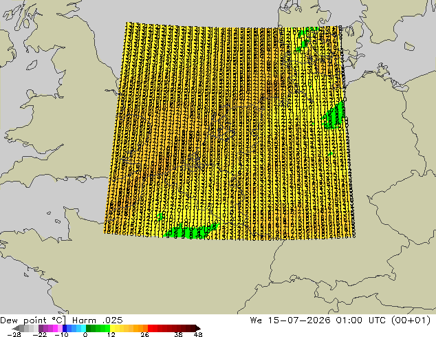Click the '-22' legend scale label
436x337 pixels.
[x=39, y=334]
